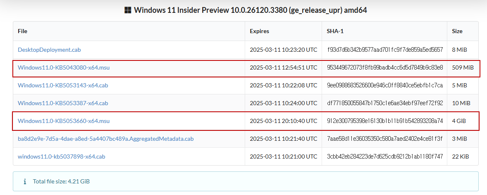Select the SHA-1 hash starting with 95344967

pos(385,67)
